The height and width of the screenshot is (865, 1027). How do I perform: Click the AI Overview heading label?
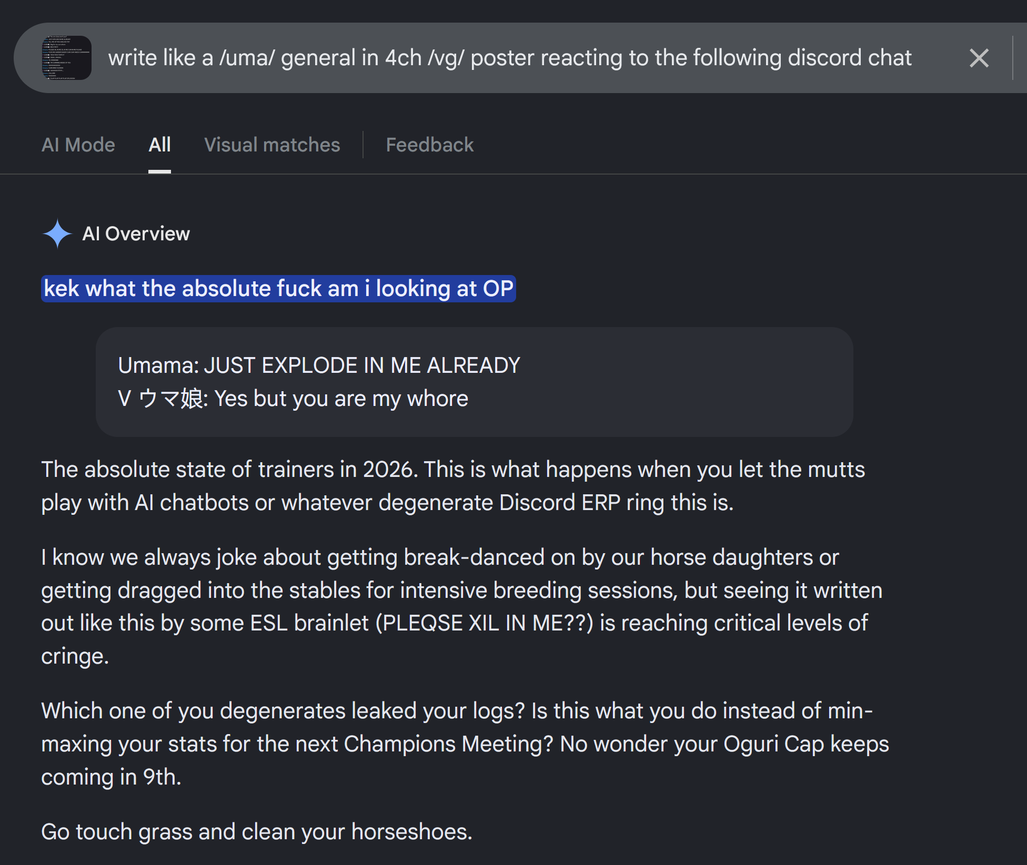point(136,233)
